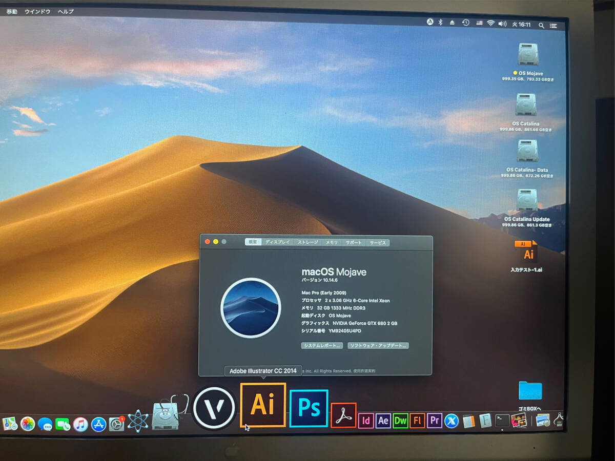Click the clock showing 火 16:11

[x=521, y=24]
